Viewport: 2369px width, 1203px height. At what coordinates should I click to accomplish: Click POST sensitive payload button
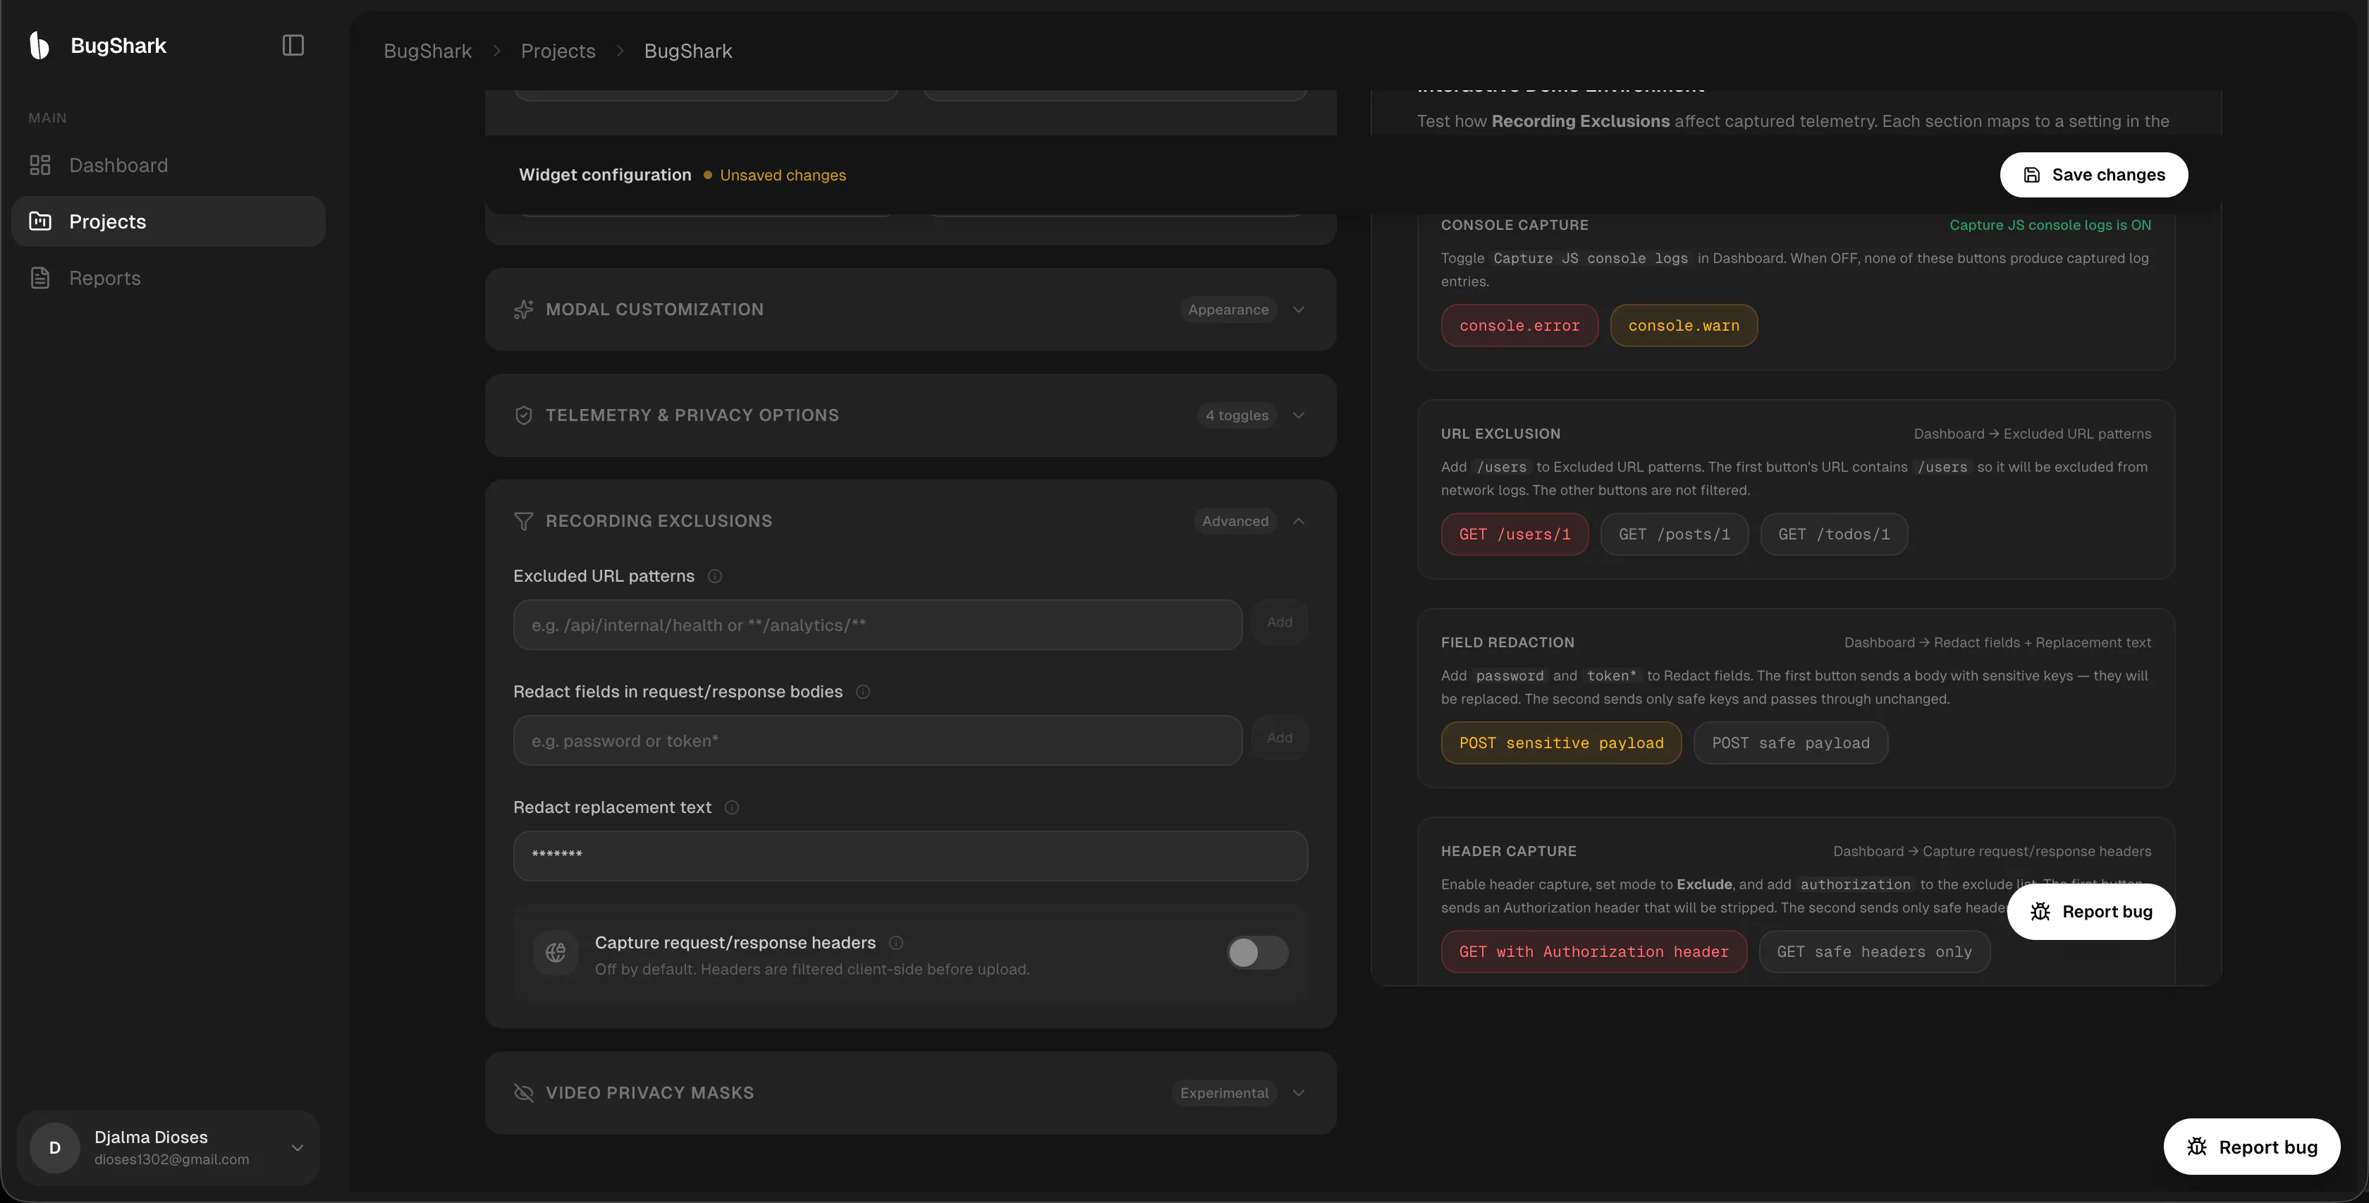(x=1562, y=743)
